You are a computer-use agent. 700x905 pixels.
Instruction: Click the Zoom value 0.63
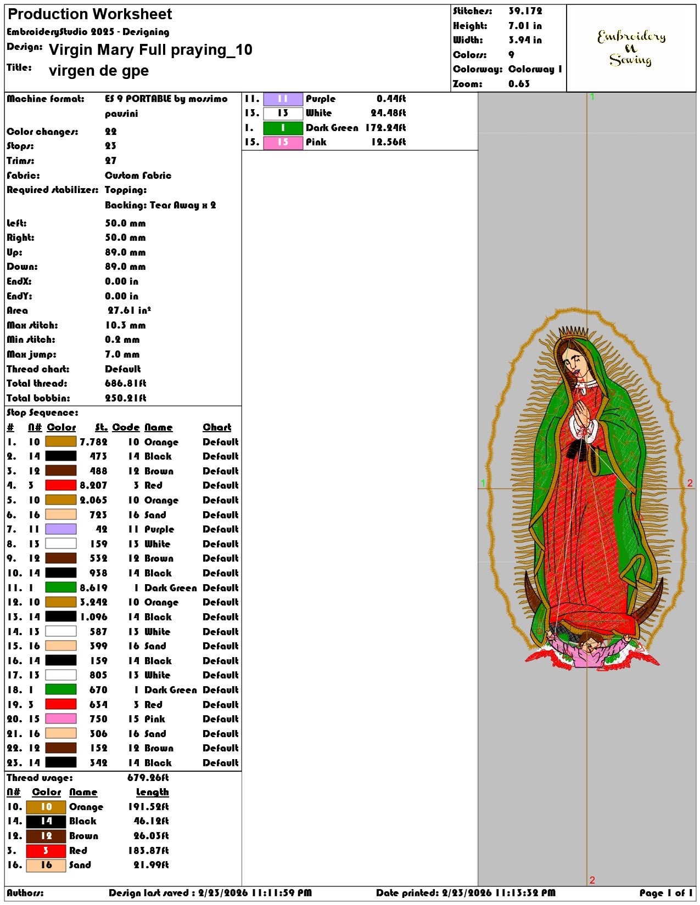(519, 84)
